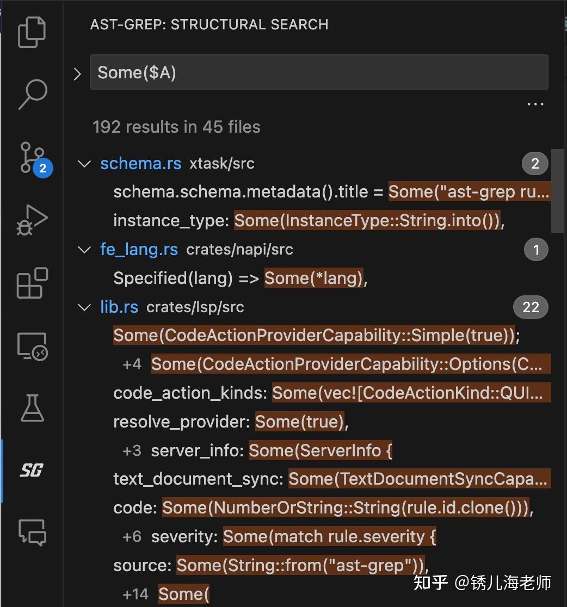The height and width of the screenshot is (607, 567).
Task: Collapse the lib.rs results group
Action: (x=84, y=307)
